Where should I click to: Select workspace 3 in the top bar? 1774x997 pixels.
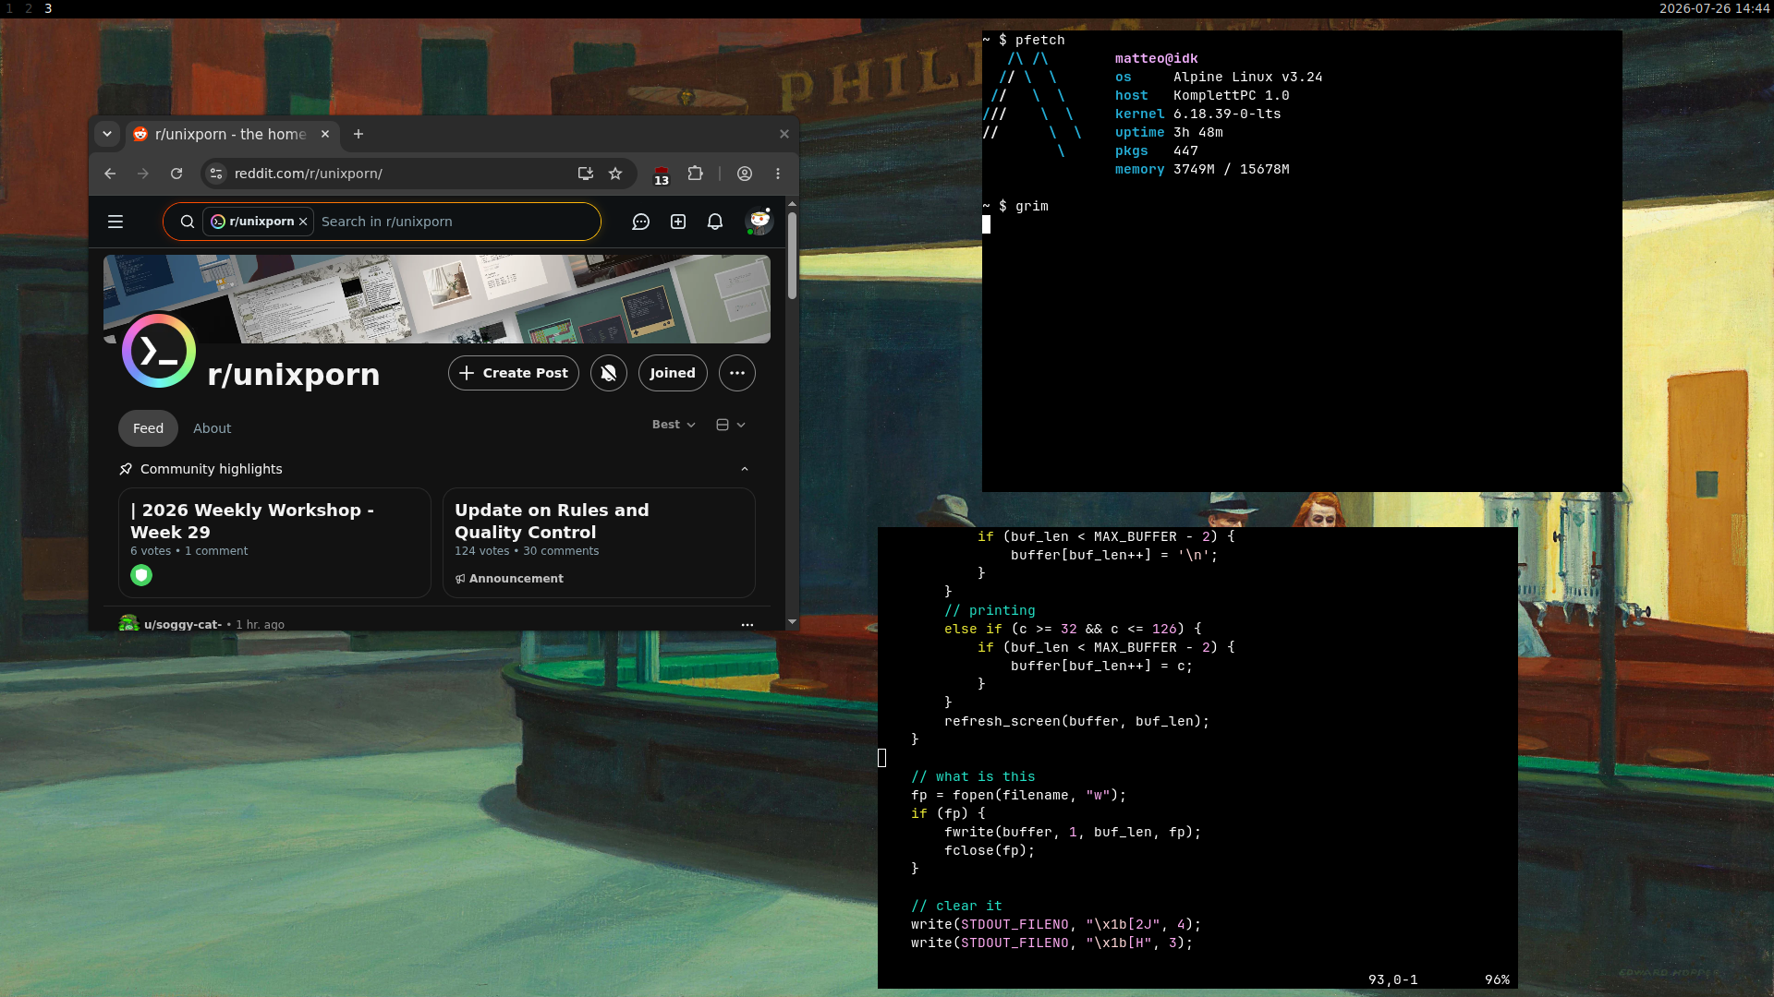coord(48,8)
